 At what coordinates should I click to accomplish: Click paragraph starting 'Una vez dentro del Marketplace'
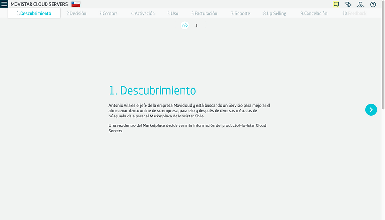[187, 128]
